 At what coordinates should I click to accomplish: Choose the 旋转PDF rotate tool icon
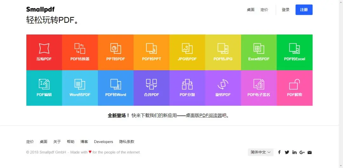click(x=223, y=84)
